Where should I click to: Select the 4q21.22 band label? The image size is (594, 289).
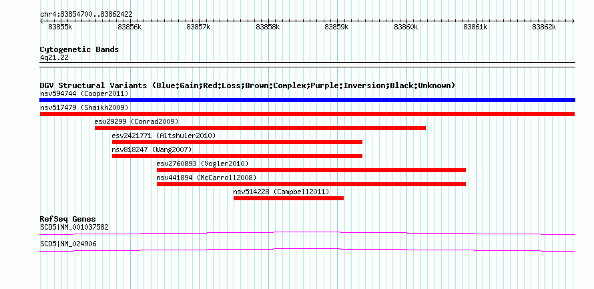point(54,57)
